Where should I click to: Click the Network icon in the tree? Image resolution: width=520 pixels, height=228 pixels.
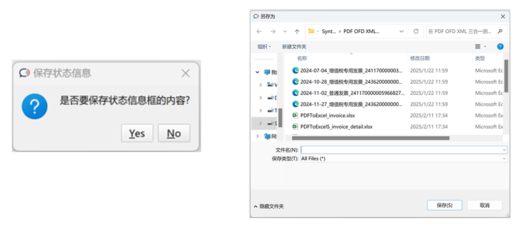click(267, 136)
